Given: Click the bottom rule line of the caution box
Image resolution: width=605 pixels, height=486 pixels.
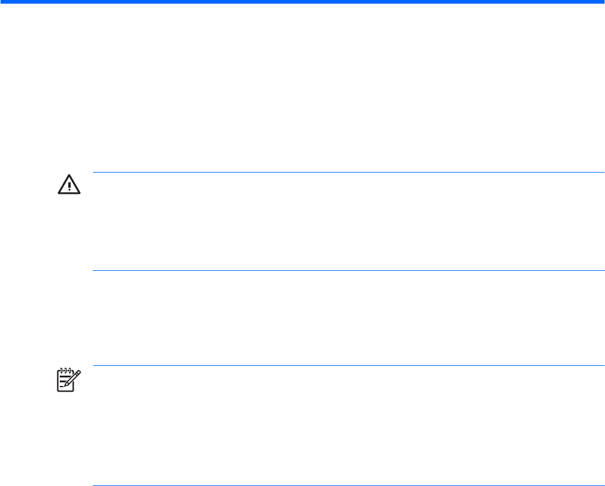Looking at the screenshot, I should click(347, 270).
